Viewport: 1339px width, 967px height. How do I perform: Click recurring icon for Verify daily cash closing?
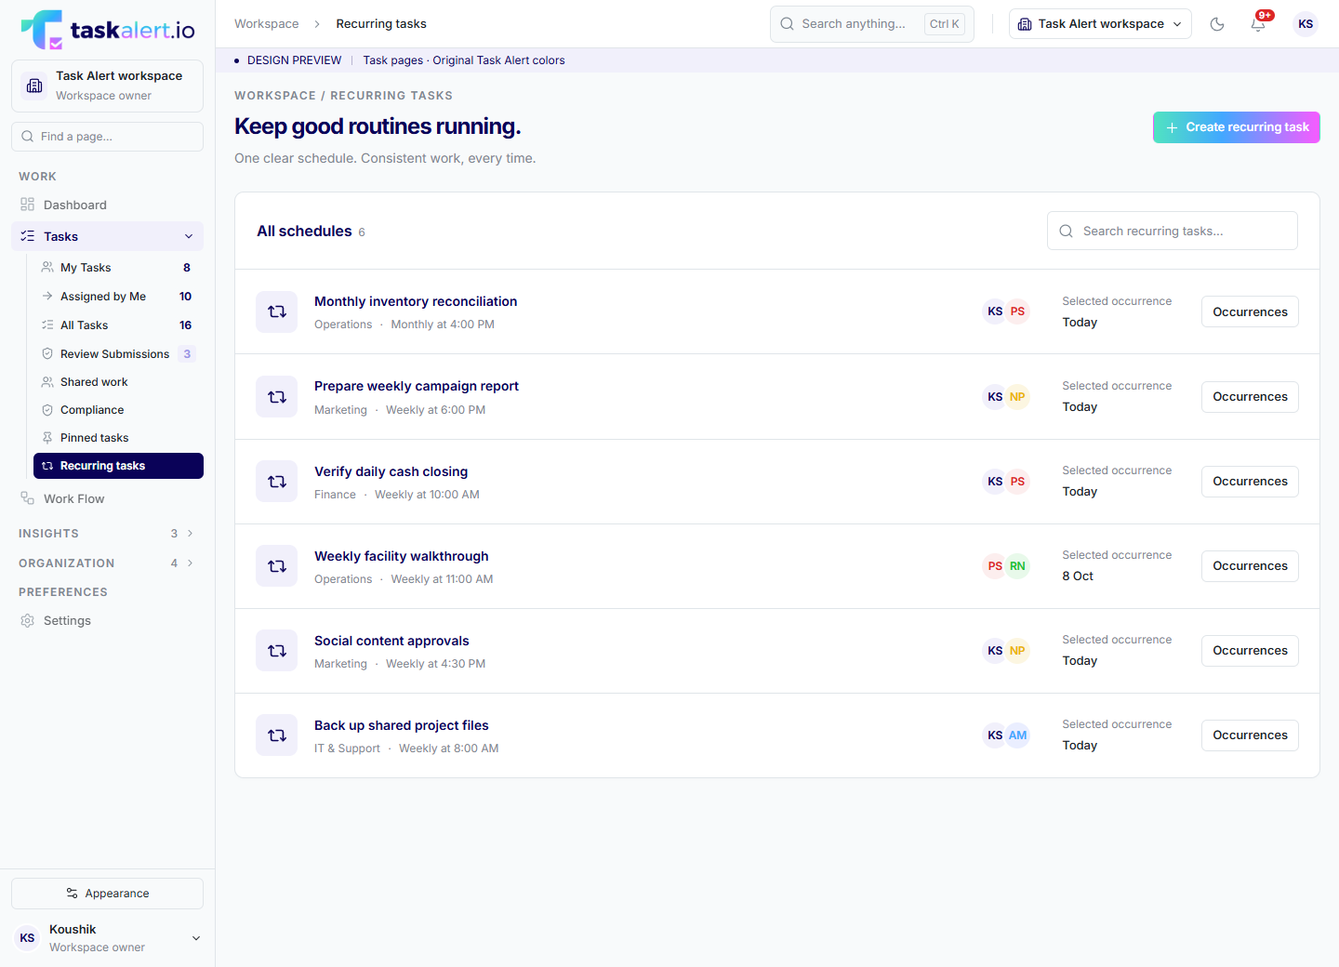tap(277, 482)
